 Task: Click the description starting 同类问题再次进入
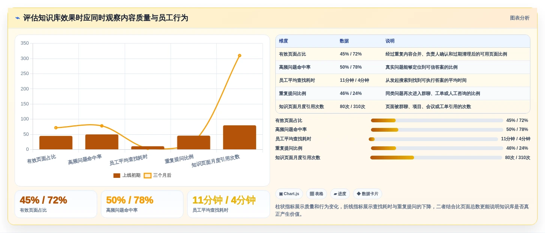click(432, 93)
